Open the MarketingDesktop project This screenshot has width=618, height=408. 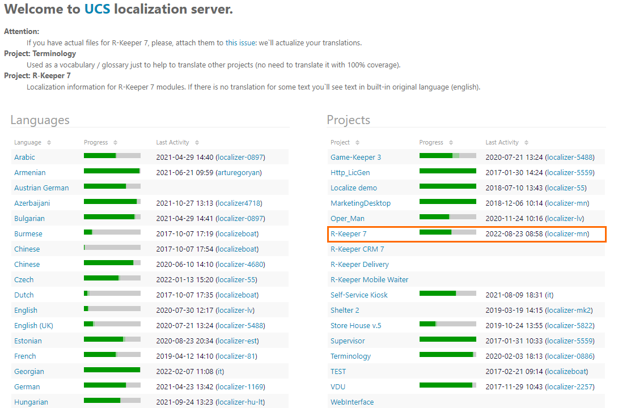[361, 203]
